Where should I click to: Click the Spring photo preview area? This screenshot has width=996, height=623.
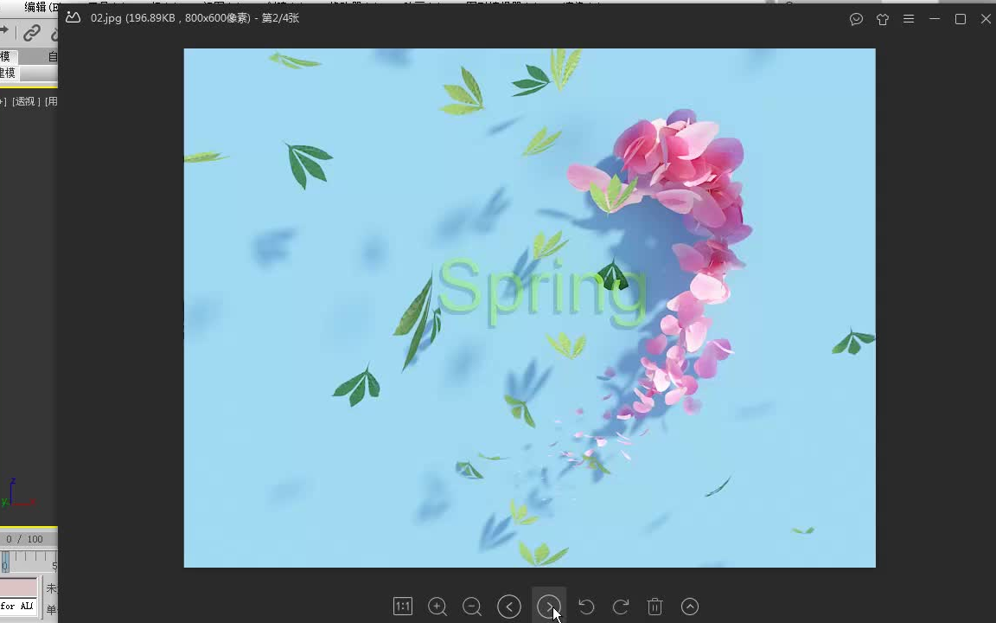click(x=529, y=307)
